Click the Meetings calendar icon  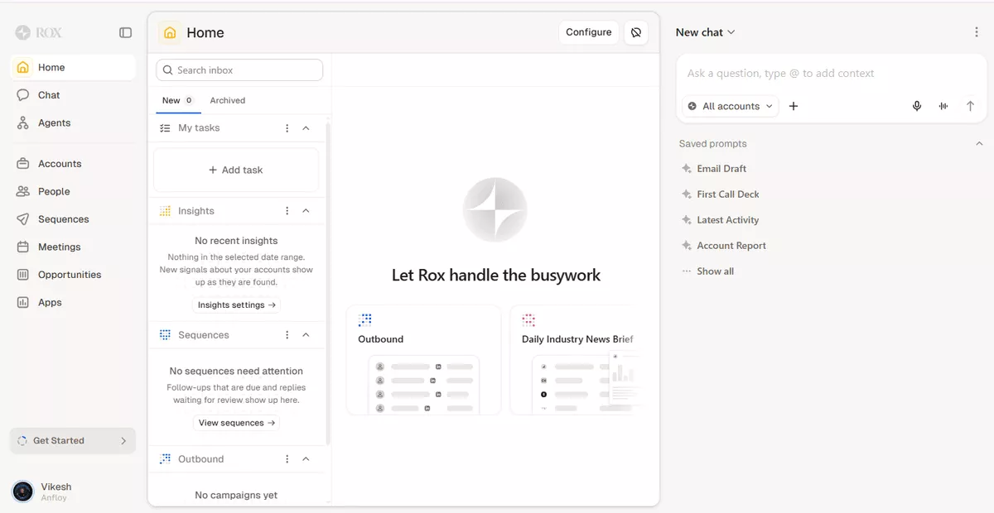tap(22, 247)
